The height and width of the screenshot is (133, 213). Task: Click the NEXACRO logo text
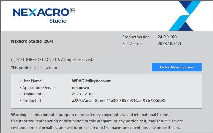point(40,13)
